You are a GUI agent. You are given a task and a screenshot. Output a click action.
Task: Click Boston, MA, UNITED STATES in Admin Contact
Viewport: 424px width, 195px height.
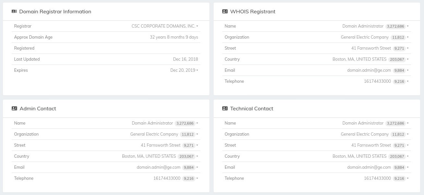[149, 156]
